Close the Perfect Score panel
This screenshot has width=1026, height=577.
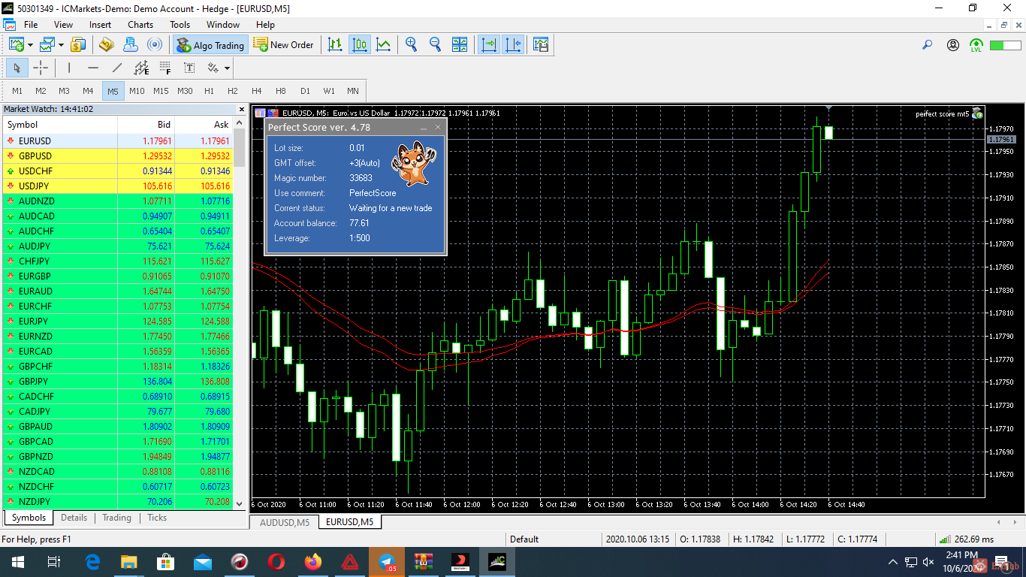[438, 128]
